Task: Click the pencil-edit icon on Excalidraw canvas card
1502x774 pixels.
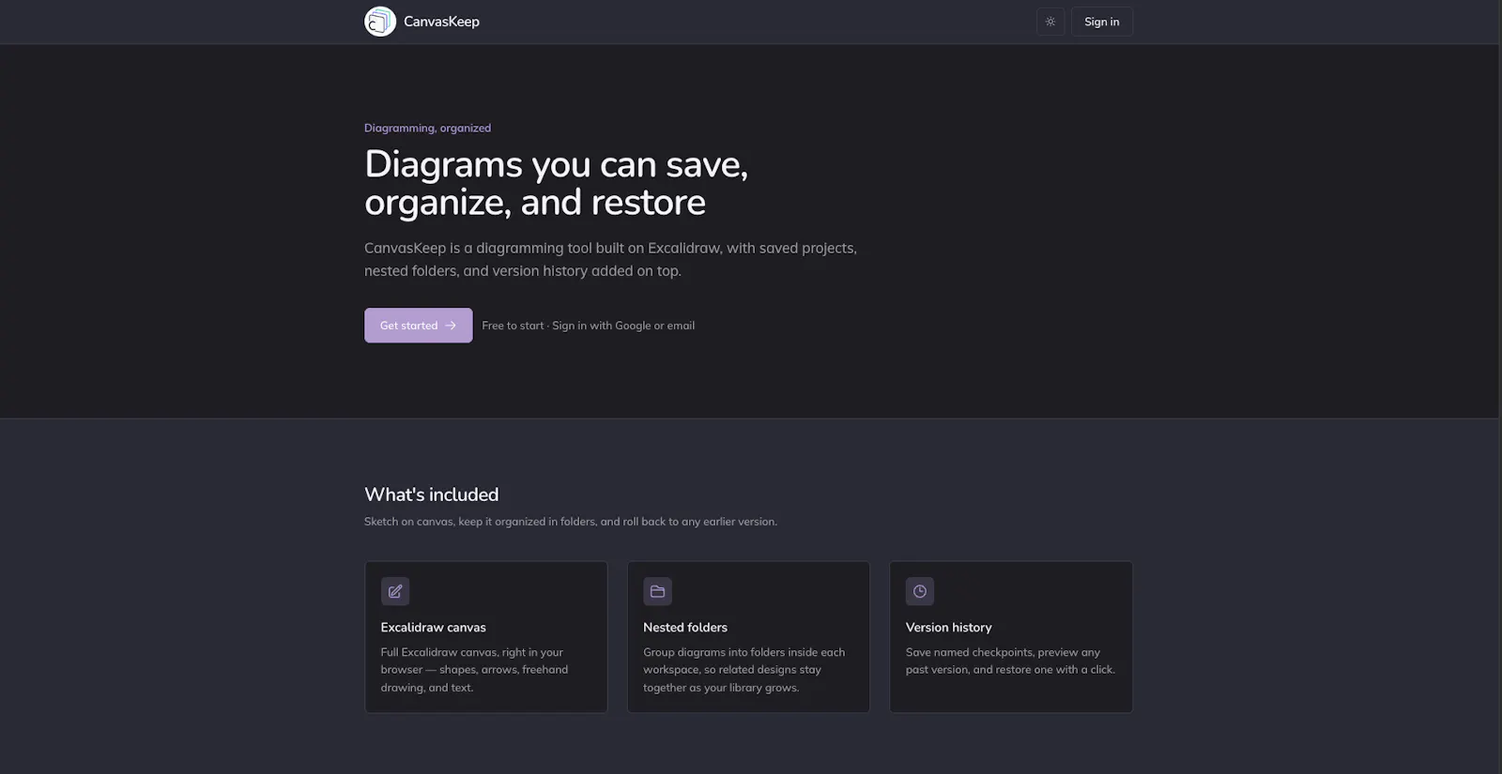Action: coord(395,592)
